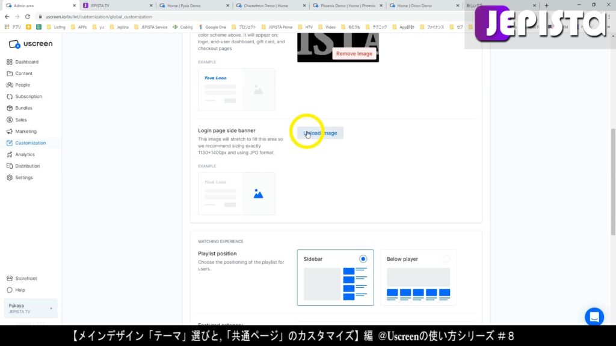Open the blue live chat widget
The image size is (616, 346).
tap(594, 317)
